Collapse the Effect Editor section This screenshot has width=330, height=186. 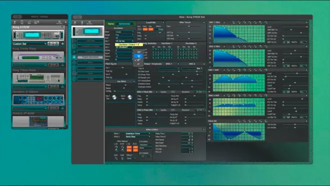[203, 130]
